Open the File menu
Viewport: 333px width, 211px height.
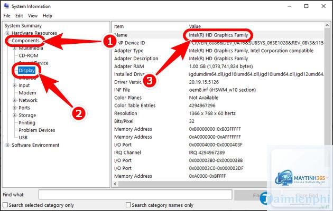(6, 16)
